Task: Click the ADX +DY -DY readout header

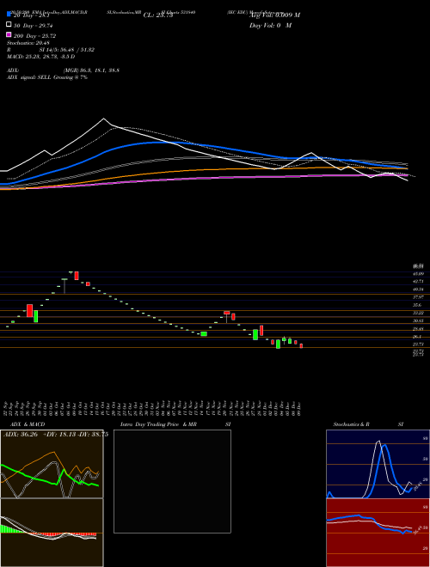Action: click(56, 435)
